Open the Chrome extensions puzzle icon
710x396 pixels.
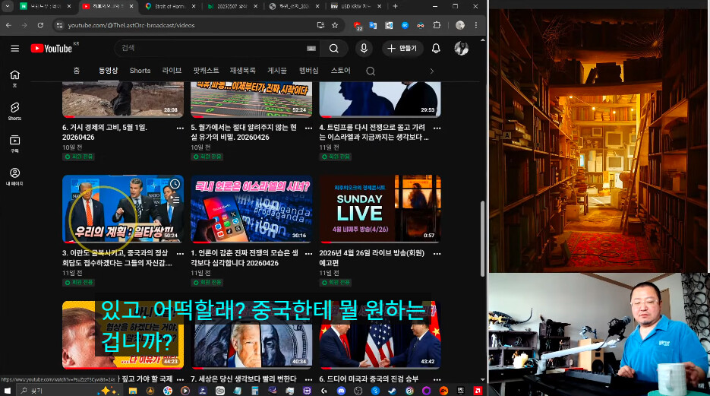(x=437, y=25)
